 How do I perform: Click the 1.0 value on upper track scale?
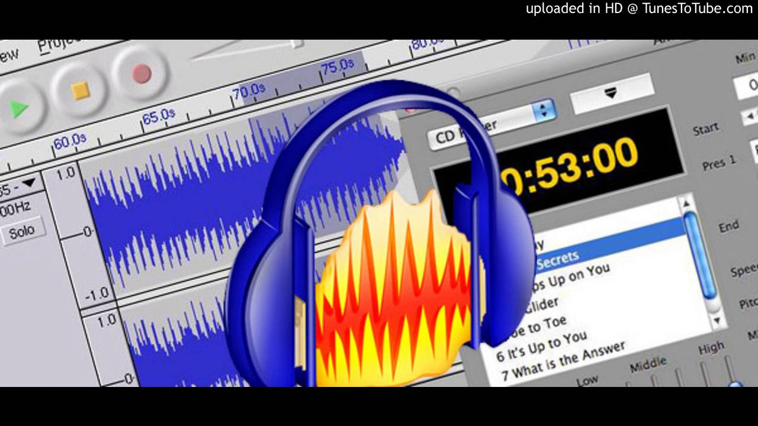(x=66, y=173)
